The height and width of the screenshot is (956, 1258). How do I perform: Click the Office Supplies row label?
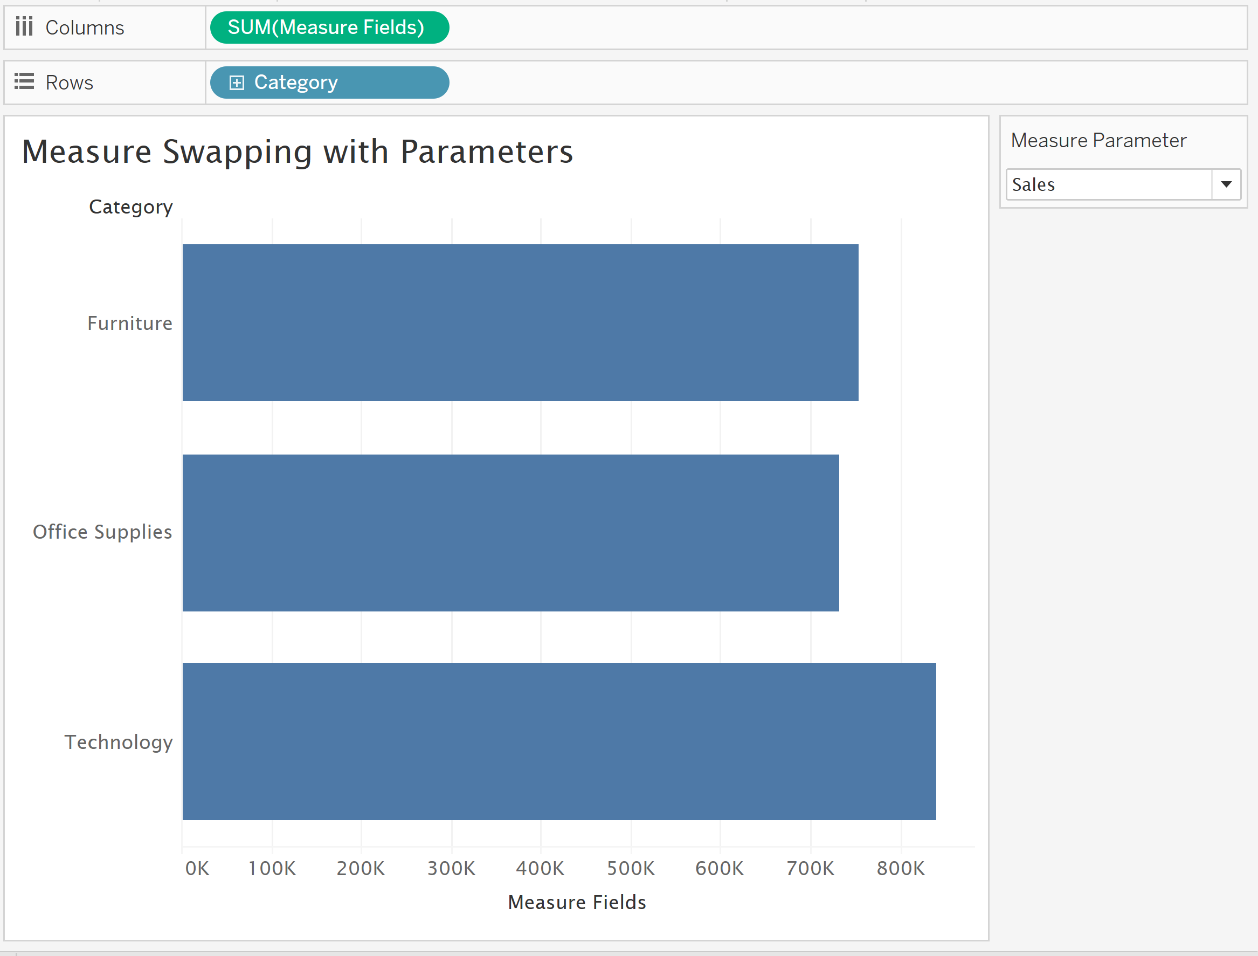102,532
